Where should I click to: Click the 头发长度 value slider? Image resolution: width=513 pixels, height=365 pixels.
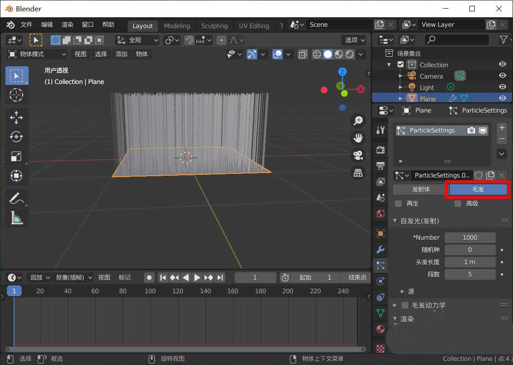[x=469, y=262]
